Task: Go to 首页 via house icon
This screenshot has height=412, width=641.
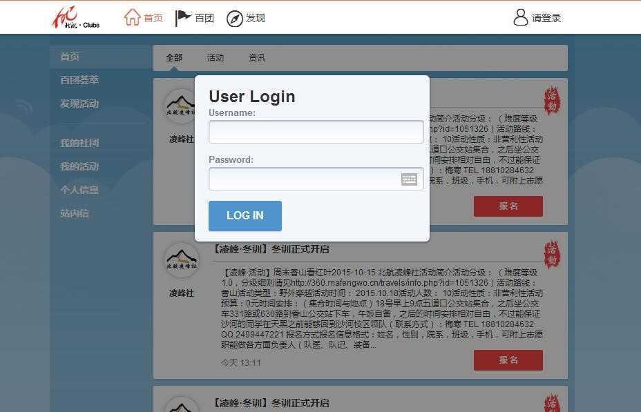Action: coord(132,17)
